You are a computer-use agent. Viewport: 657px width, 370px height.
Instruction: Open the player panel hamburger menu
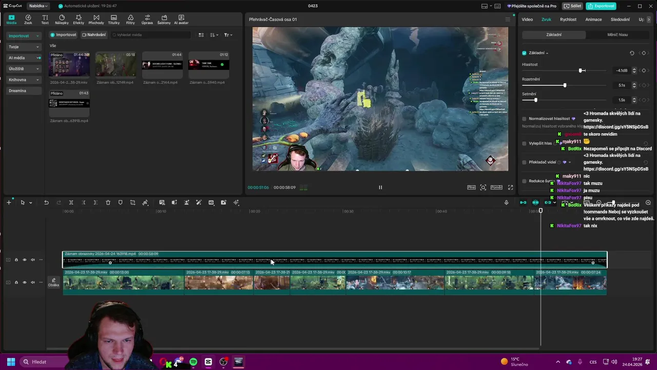pos(508,20)
